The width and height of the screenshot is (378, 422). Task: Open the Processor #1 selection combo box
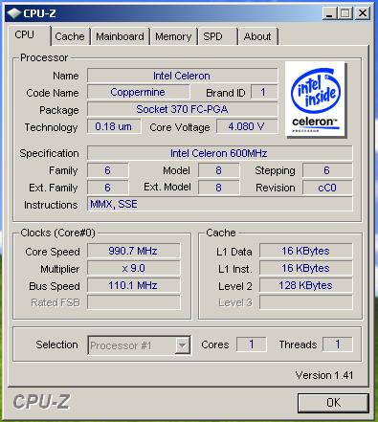click(139, 345)
